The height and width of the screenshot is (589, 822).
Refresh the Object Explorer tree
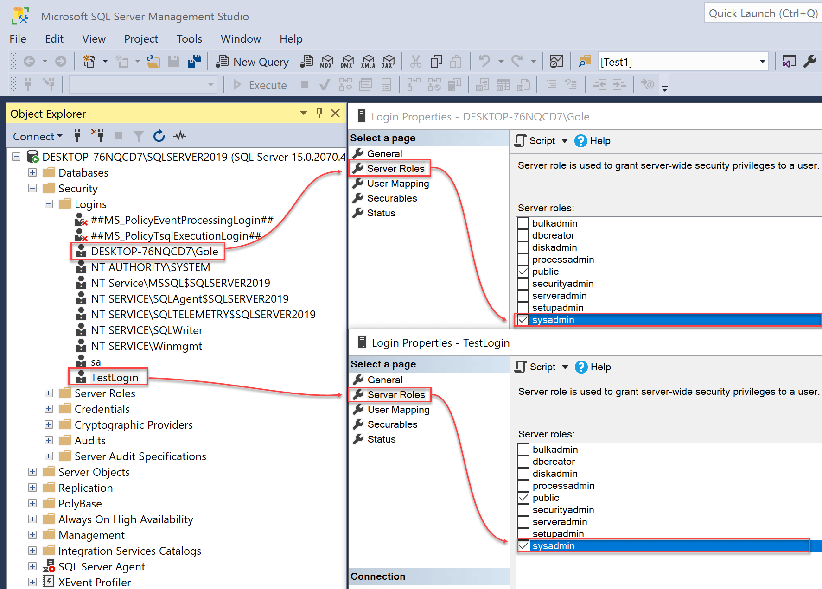[x=159, y=135]
